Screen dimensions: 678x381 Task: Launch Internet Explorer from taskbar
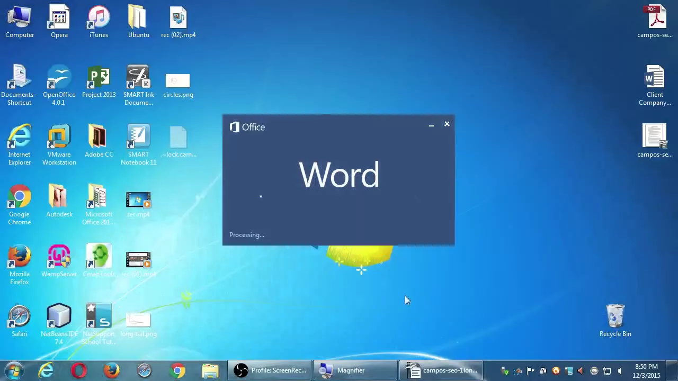[x=46, y=370]
